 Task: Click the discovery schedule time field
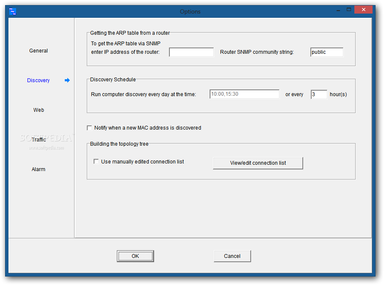(244, 94)
